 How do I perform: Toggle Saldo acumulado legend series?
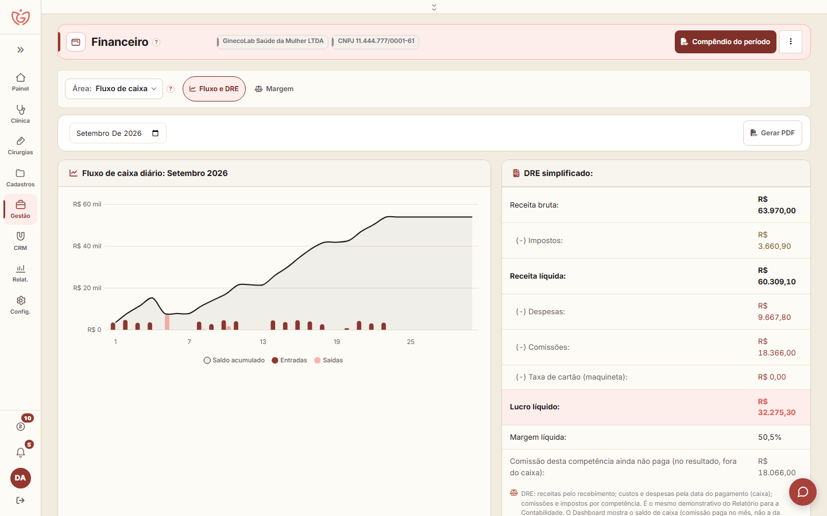click(234, 360)
